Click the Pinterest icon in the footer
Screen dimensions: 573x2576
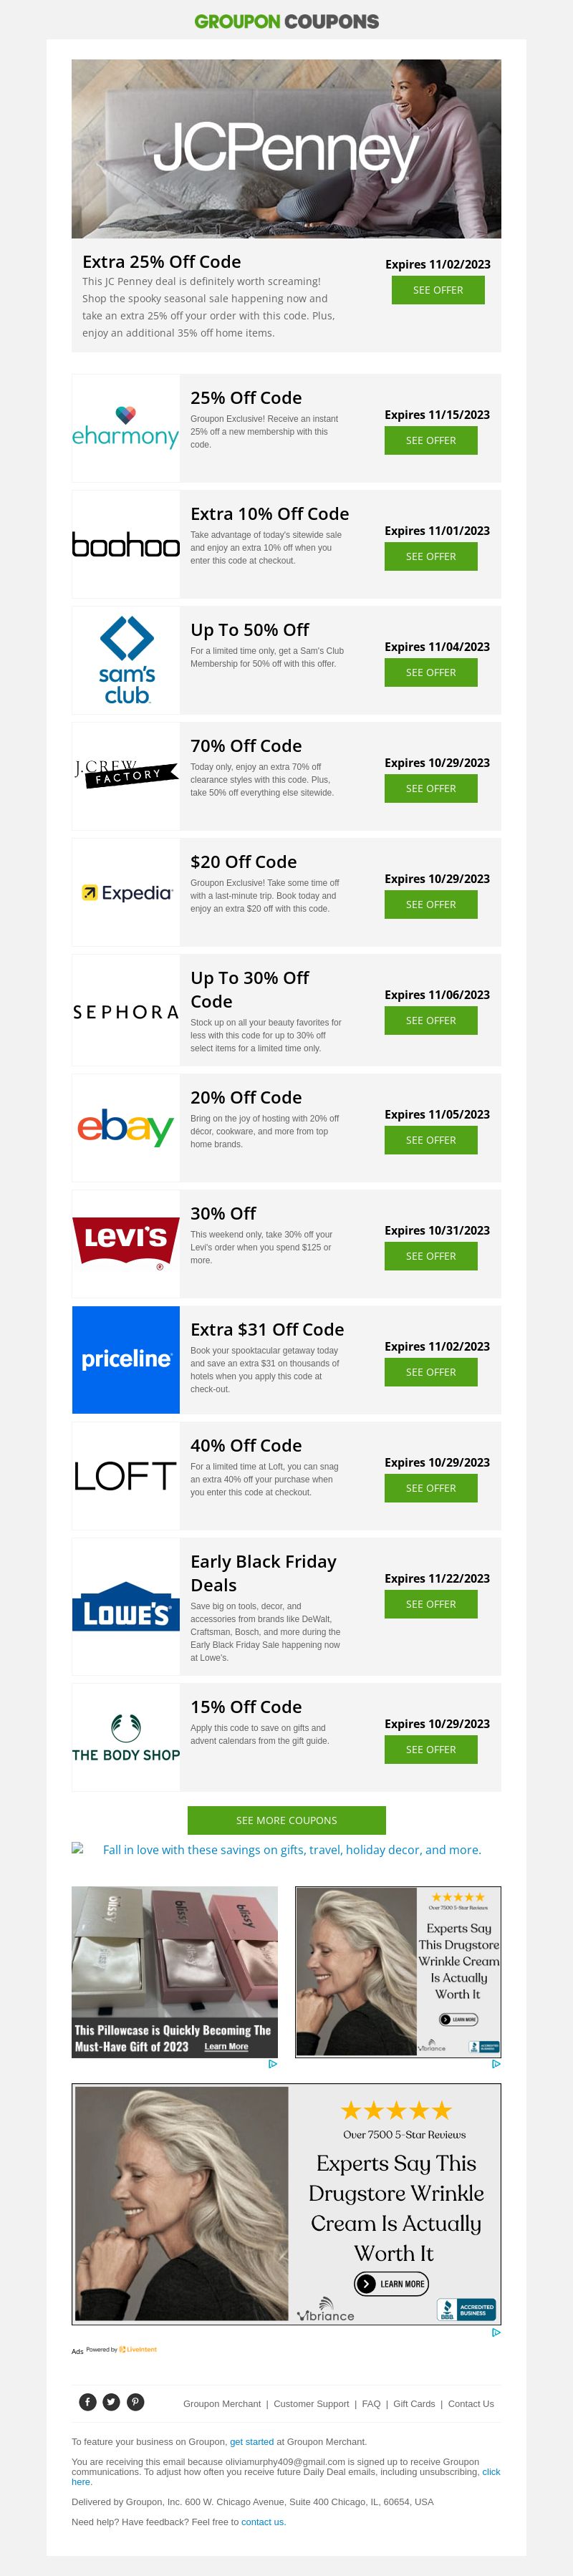[135, 2402]
